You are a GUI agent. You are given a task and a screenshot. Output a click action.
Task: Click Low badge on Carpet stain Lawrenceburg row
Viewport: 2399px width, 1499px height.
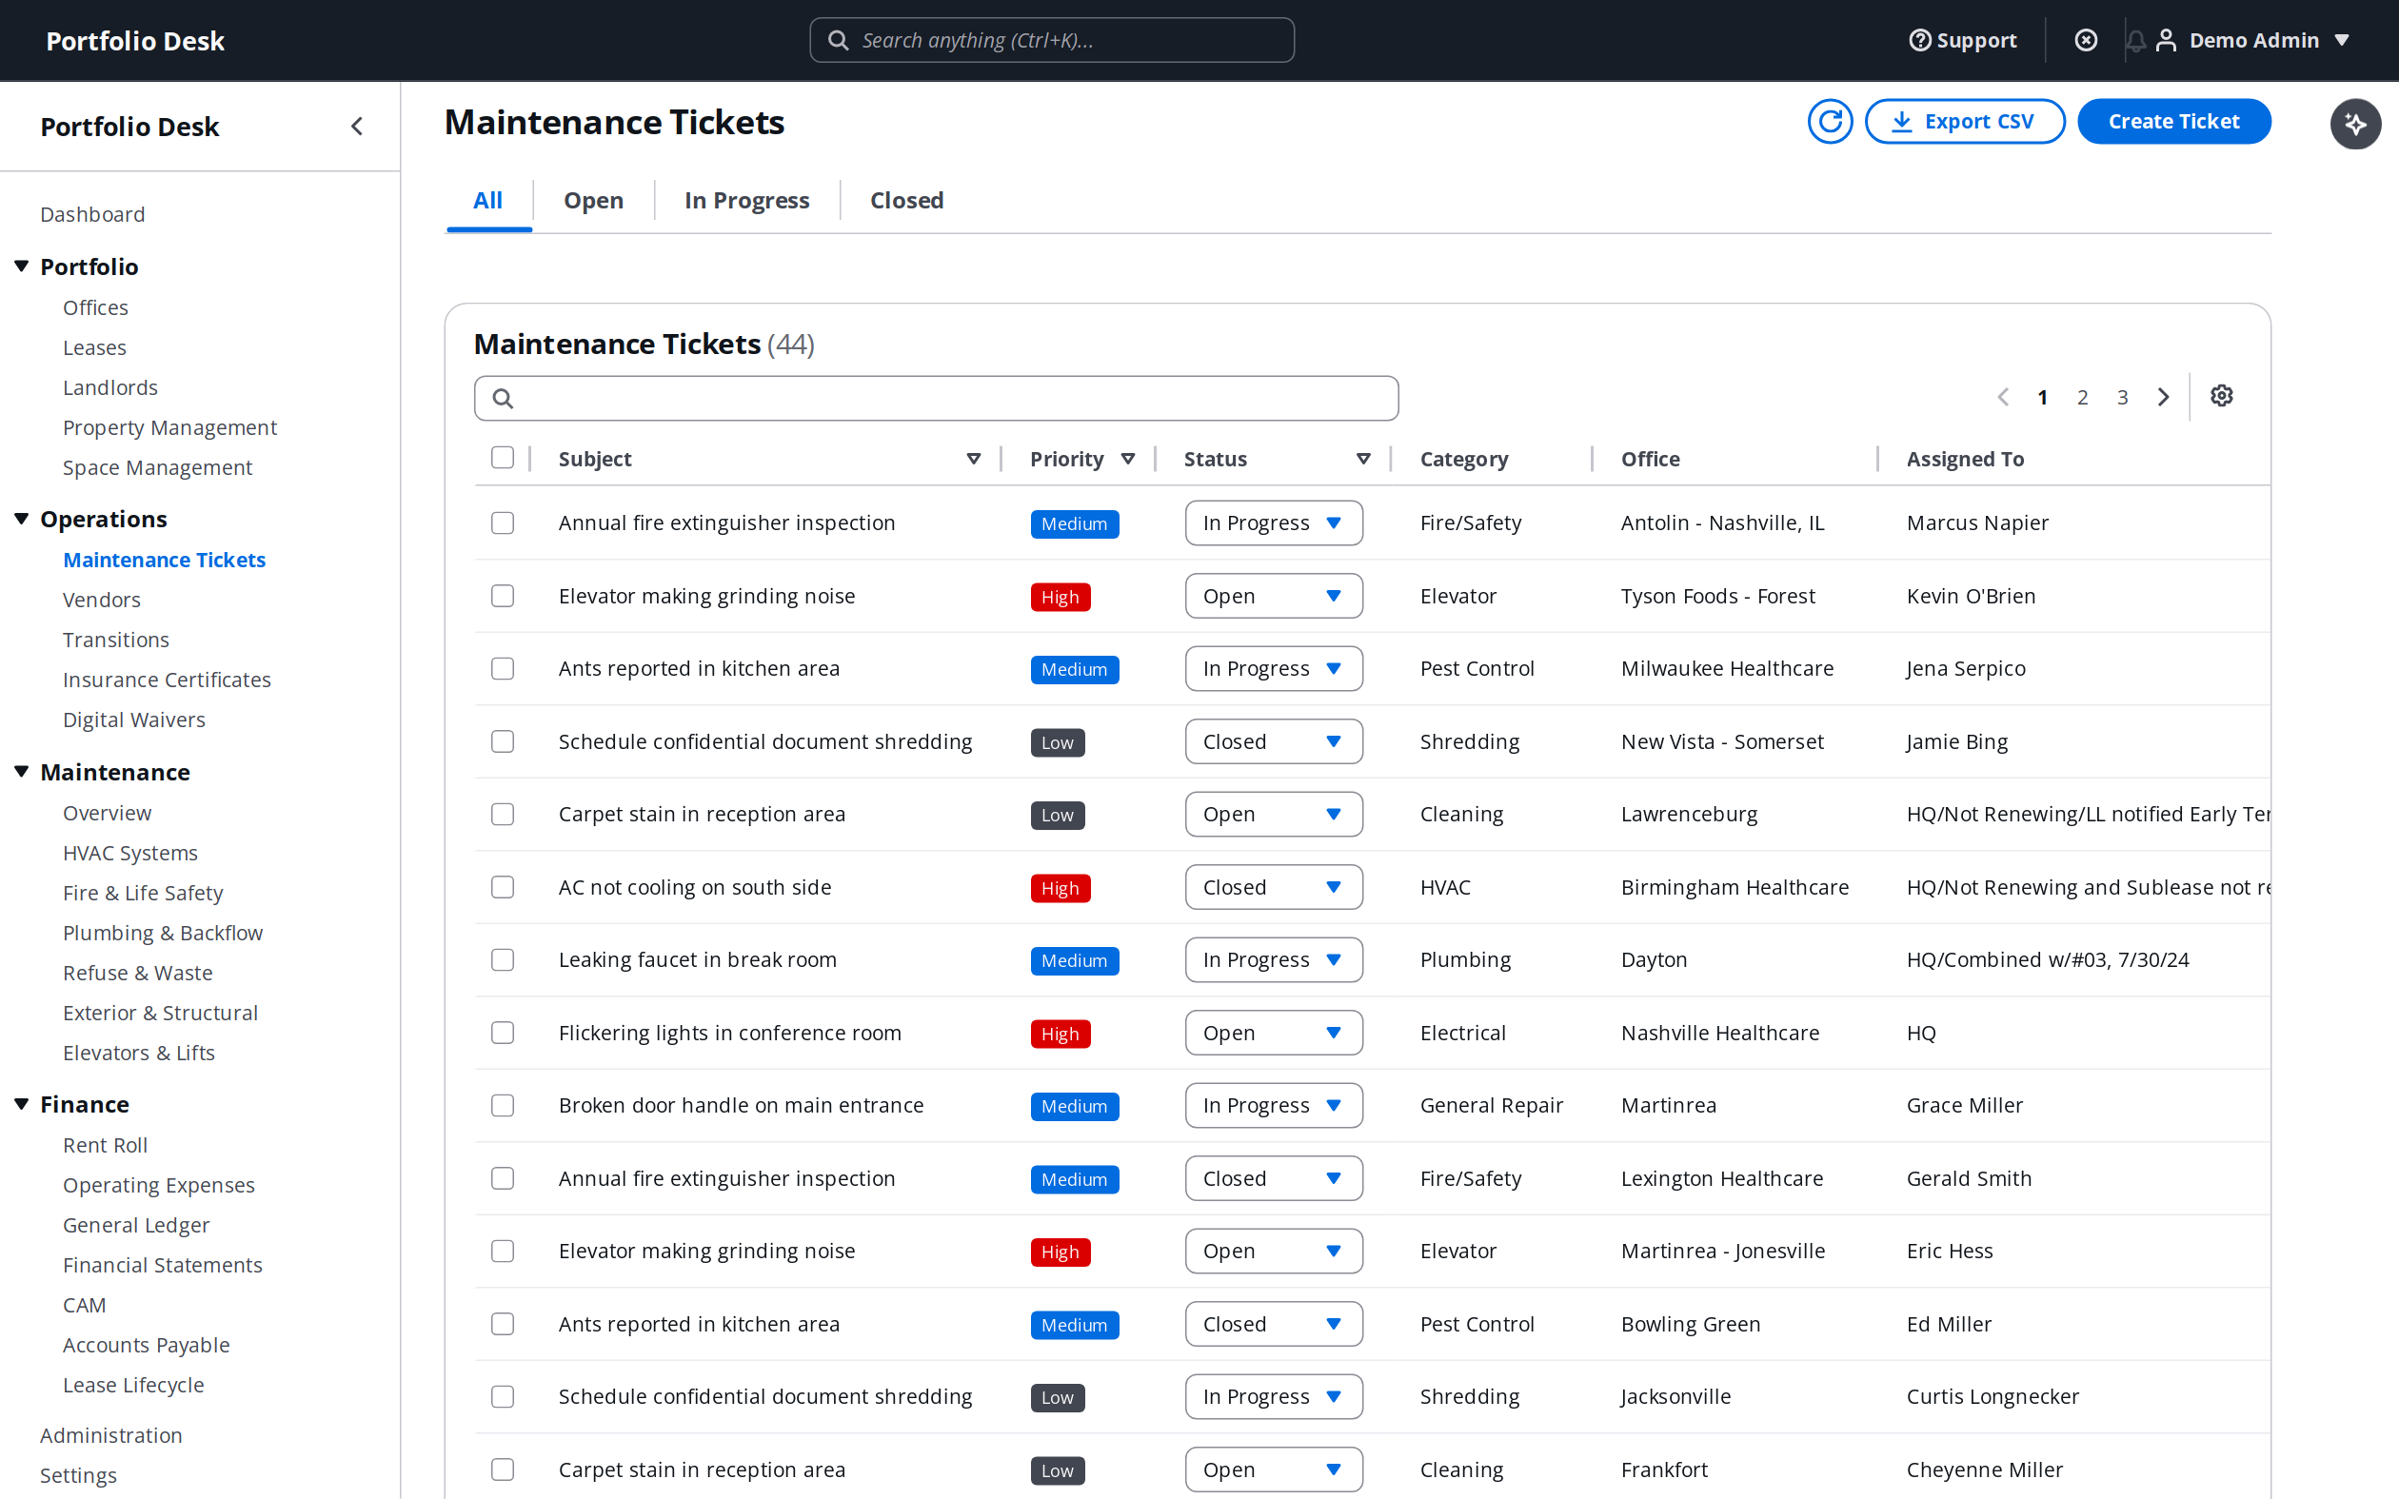pyautogui.click(x=1057, y=815)
